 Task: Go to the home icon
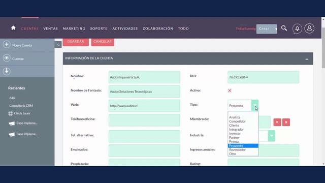click(13, 28)
